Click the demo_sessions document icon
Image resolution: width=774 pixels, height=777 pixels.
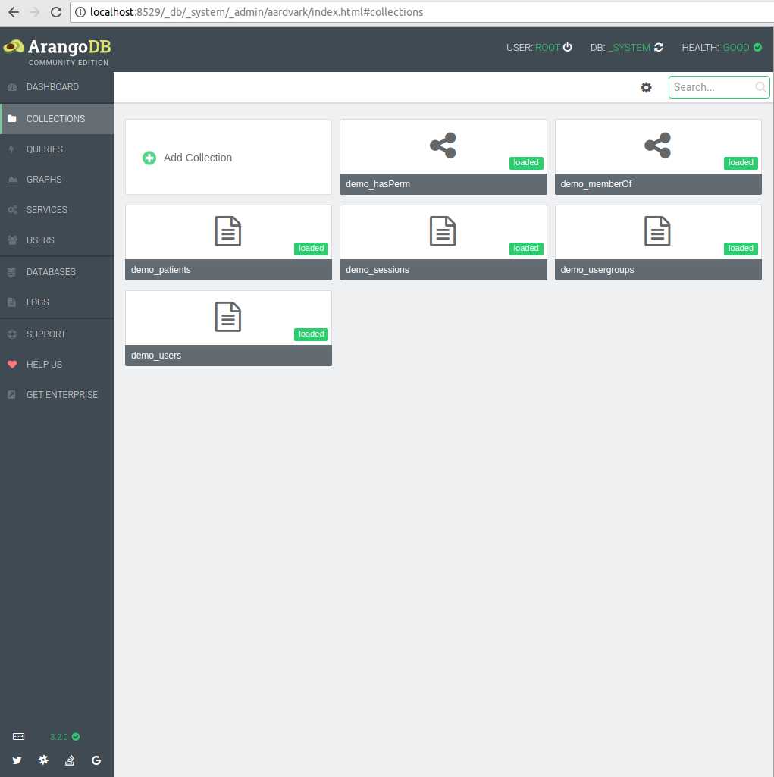pyautogui.click(x=443, y=231)
